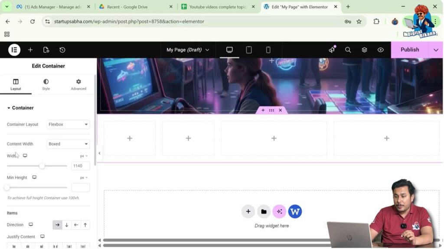Set Direction to right arrow option
Screen dimensions: 444x249
(57, 225)
